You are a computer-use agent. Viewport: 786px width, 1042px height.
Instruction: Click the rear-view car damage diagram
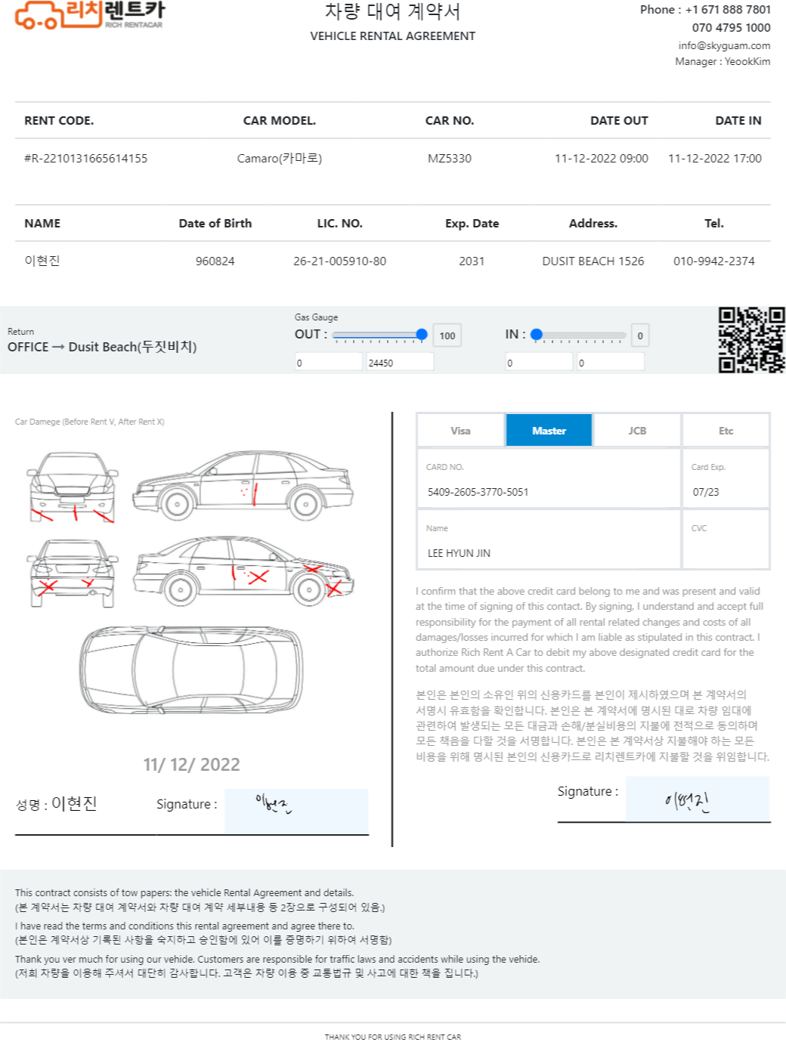coord(73,573)
